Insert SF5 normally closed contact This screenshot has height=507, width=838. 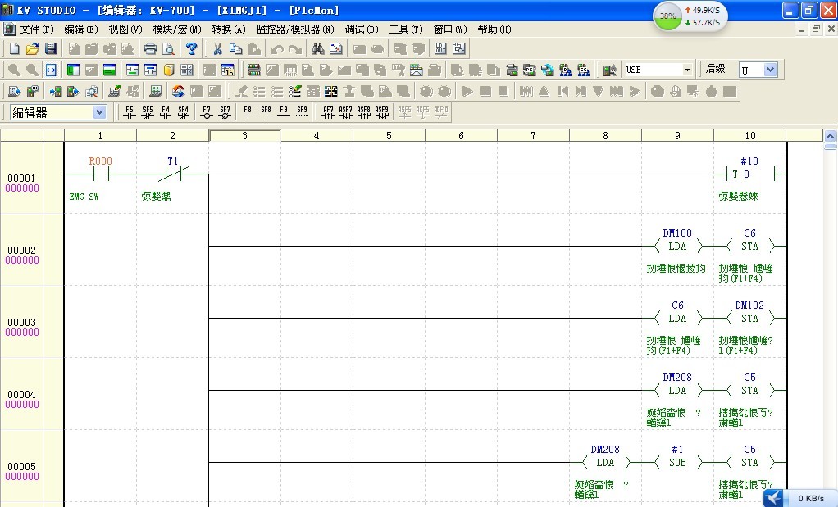pyautogui.click(x=148, y=112)
